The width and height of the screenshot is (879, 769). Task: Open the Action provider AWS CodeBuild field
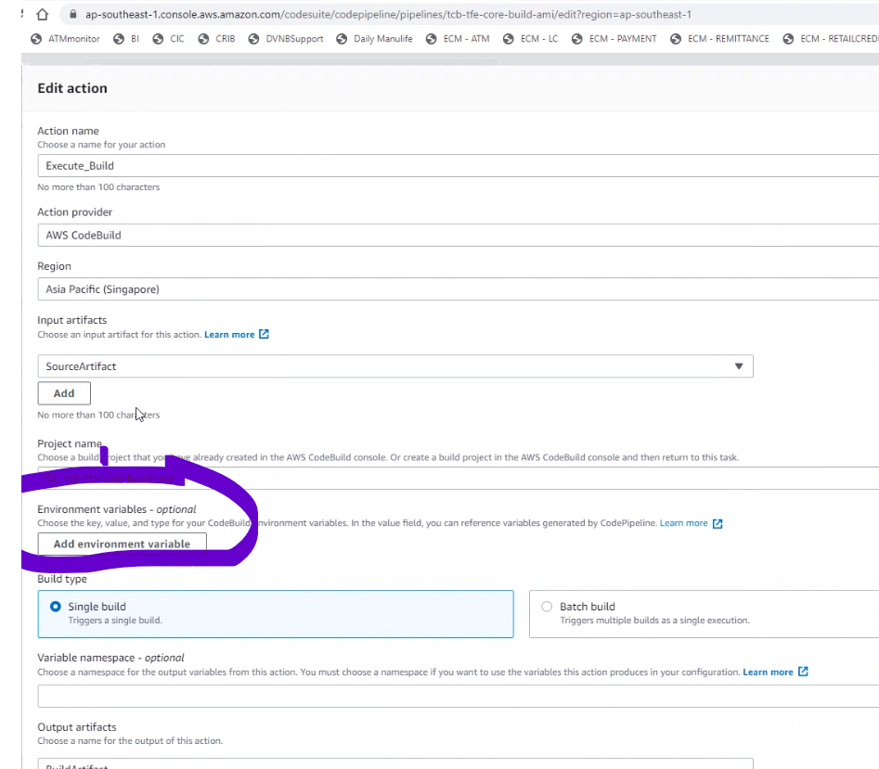[455, 236]
